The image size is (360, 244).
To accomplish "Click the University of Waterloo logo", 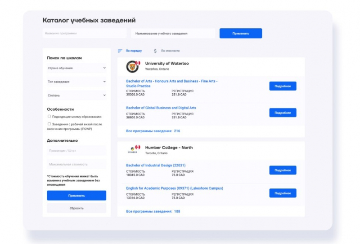I will pyautogui.click(x=132, y=66).
